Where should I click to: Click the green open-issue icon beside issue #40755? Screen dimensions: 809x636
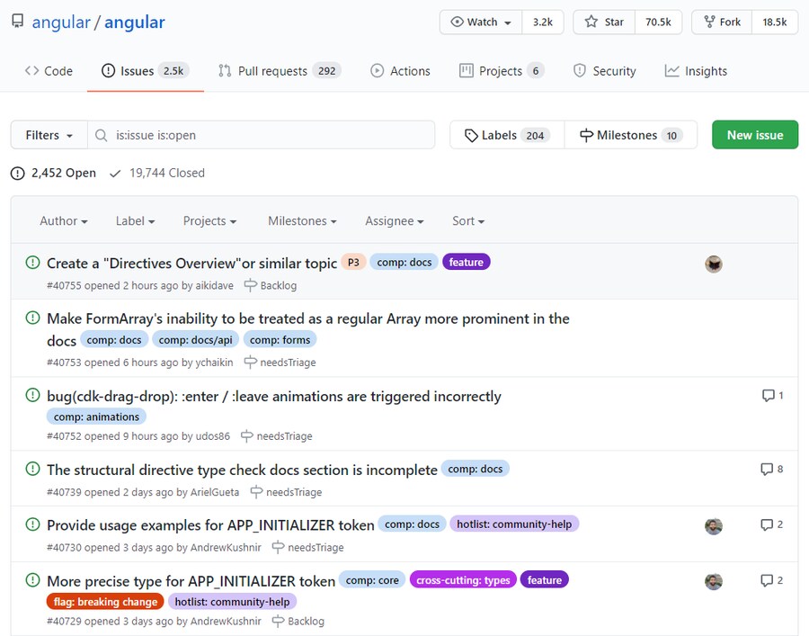point(32,264)
